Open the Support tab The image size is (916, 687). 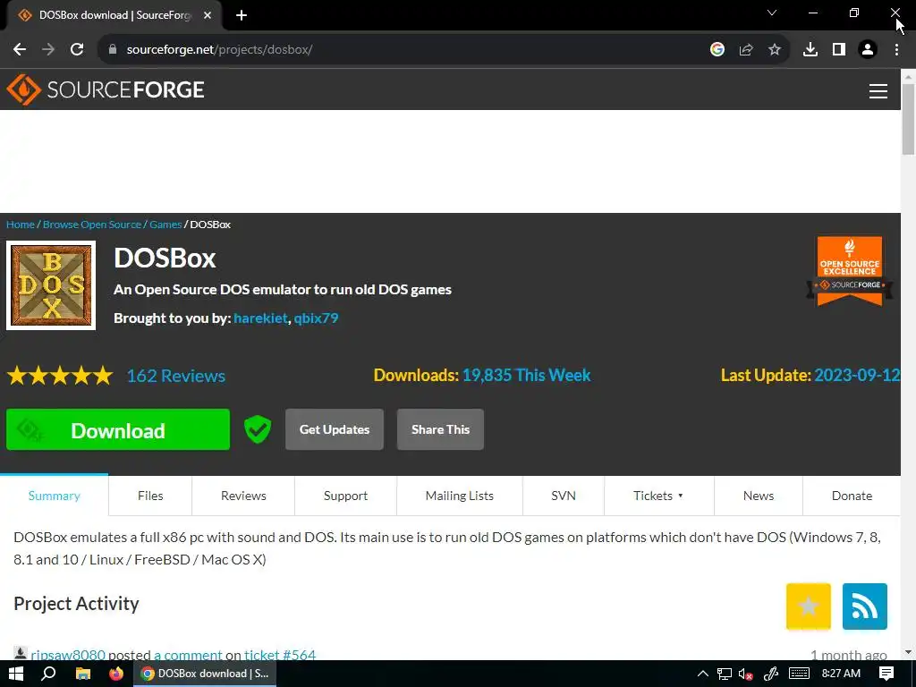(x=346, y=496)
